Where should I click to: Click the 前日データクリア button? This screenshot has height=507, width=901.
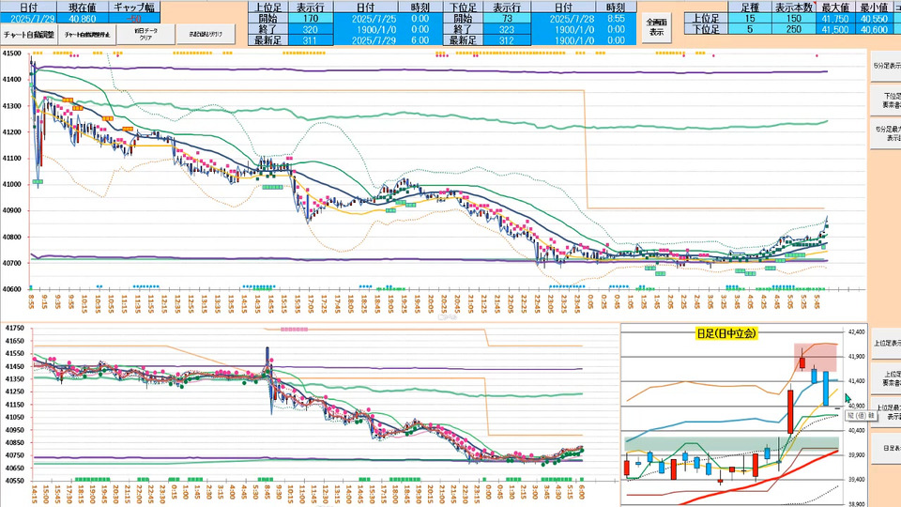[146, 34]
